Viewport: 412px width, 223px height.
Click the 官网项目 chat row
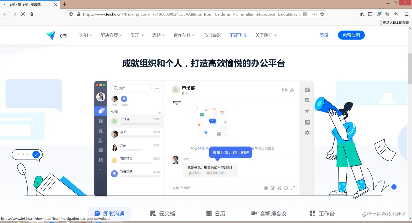(135, 160)
